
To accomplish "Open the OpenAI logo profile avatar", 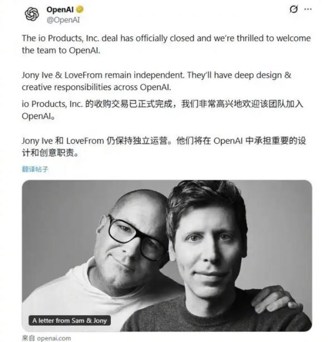I will [32, 14].
